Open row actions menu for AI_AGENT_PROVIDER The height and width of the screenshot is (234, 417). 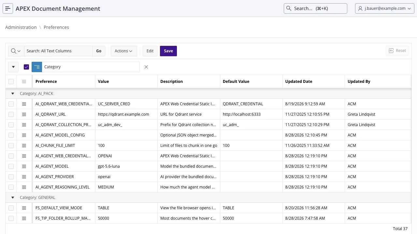[x=24, y=177]
